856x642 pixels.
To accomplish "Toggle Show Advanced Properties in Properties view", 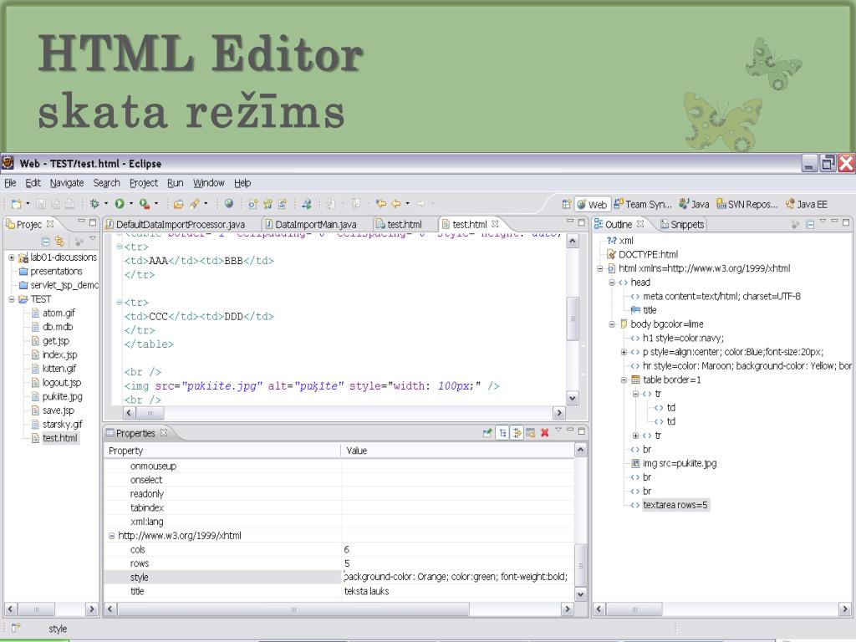I will coord(517,433).
